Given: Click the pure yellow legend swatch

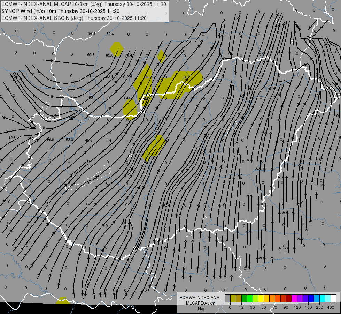Looking at the screenshot, I should [261, 299].
